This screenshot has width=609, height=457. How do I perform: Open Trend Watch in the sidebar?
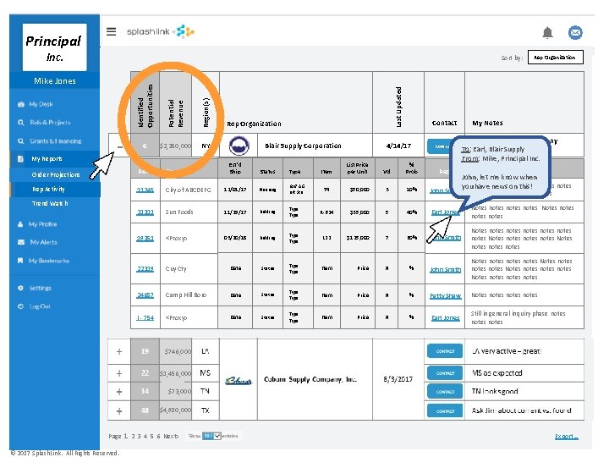tap(50, 203)
